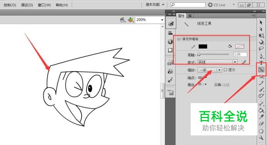Select the Pen tool
The width and height of the screenshot is (267, 145).
point(261,56)
